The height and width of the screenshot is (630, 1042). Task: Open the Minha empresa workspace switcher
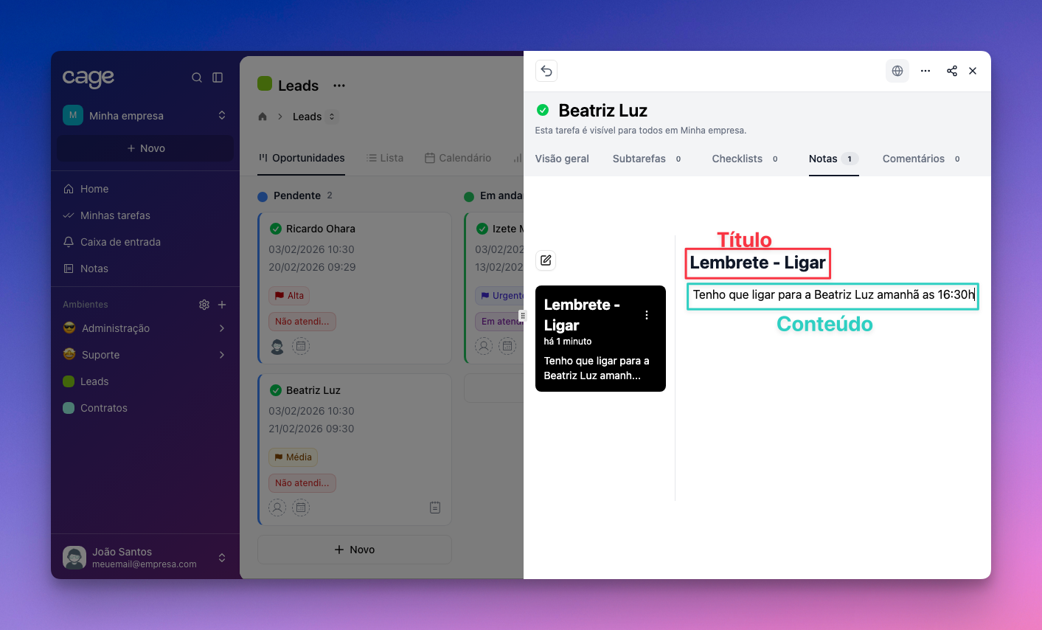click(x=145, y=116)
